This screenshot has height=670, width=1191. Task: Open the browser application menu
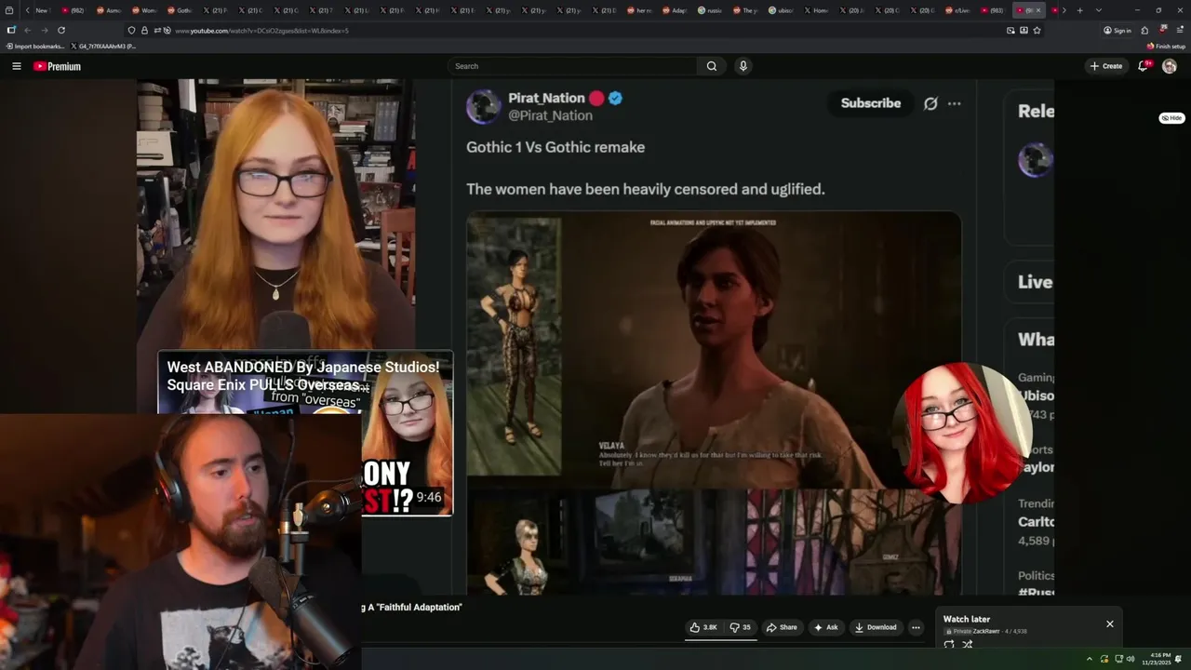point(1180,30)
